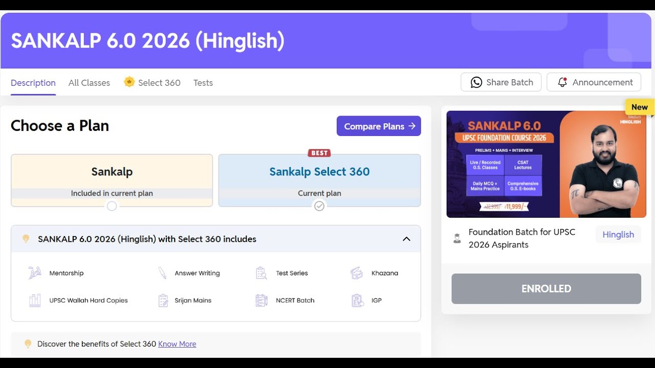Click the lightbulb beside Discover the benefits

click(28, 344)
